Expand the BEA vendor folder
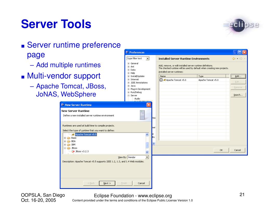 coord(65,141)
